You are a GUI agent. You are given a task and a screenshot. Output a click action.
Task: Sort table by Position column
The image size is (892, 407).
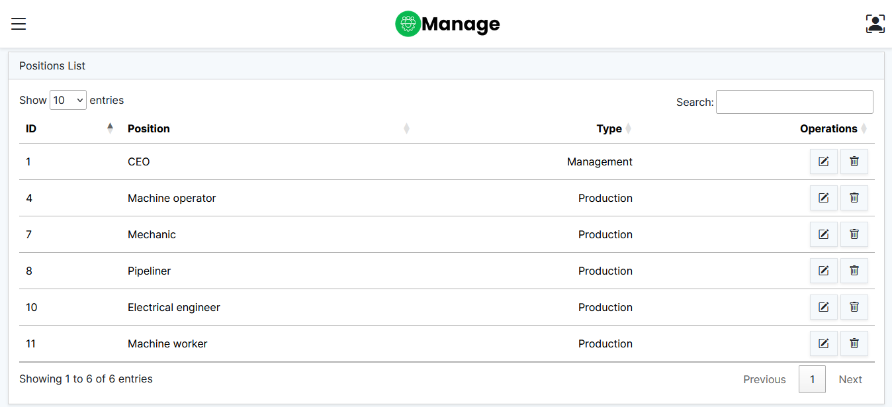149,128
